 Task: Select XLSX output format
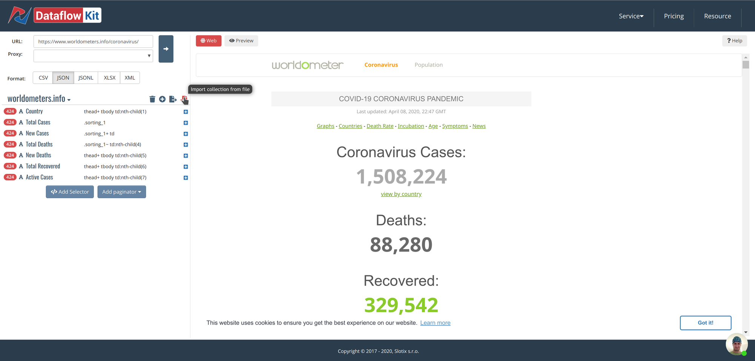point(109,78)
